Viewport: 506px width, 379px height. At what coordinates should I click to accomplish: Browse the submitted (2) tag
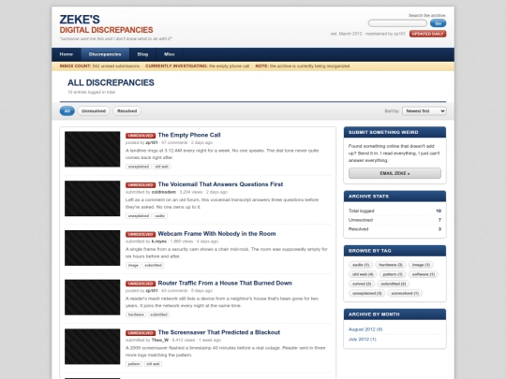393,284
